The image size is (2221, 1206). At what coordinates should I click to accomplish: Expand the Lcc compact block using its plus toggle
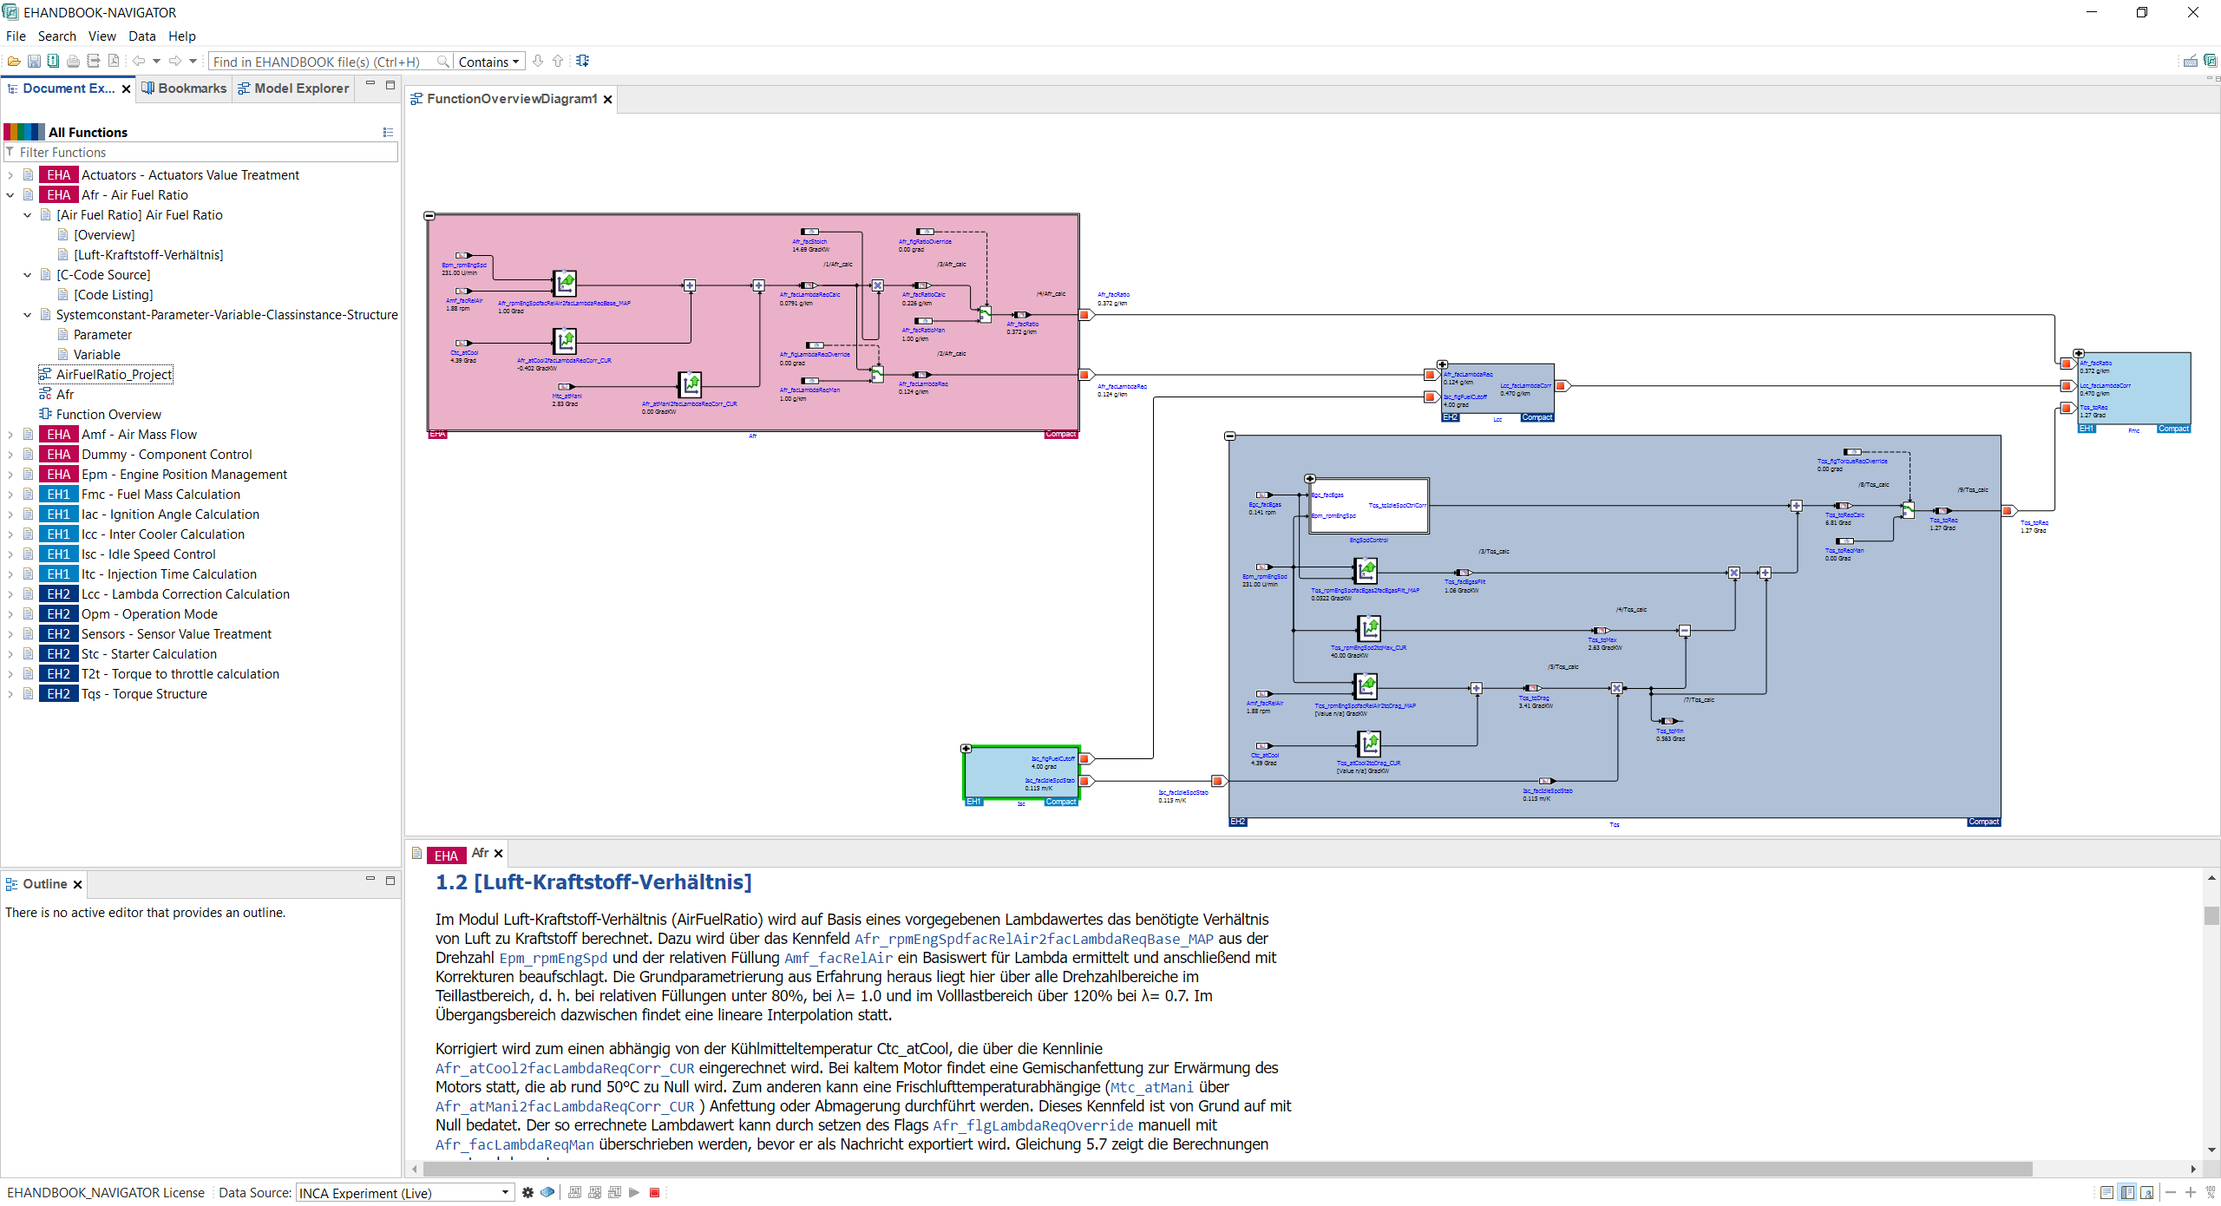[x=1443, y=364]
